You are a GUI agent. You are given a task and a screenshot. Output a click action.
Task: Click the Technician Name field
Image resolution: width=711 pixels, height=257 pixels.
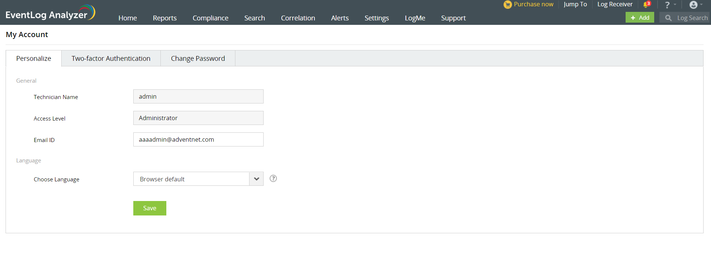point(198,96)
